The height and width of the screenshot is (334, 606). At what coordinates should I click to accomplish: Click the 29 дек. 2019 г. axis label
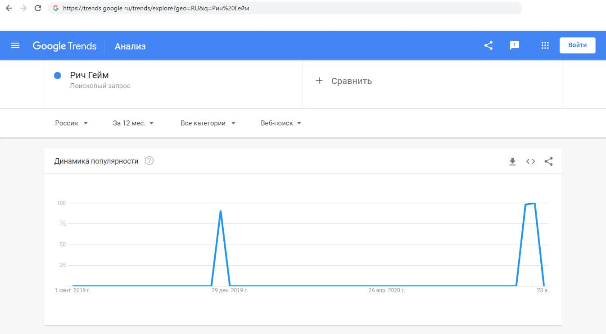[230, 291]
